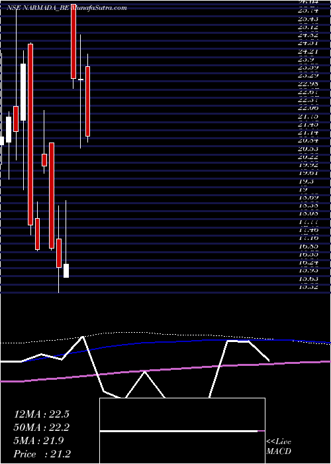The width and height of the screenshot is (331, 464).
Task: Click the last red candlestick on the right
Action: coord(88,101)
